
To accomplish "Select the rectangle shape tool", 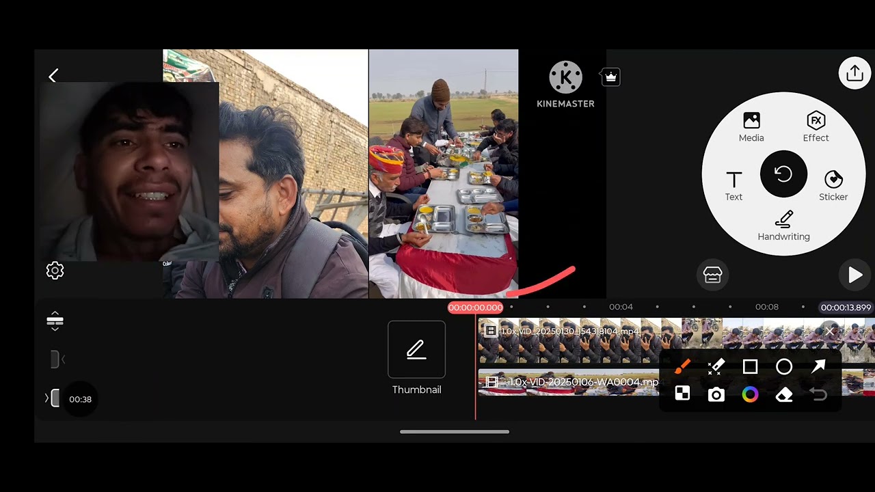I will pos(750,367).
